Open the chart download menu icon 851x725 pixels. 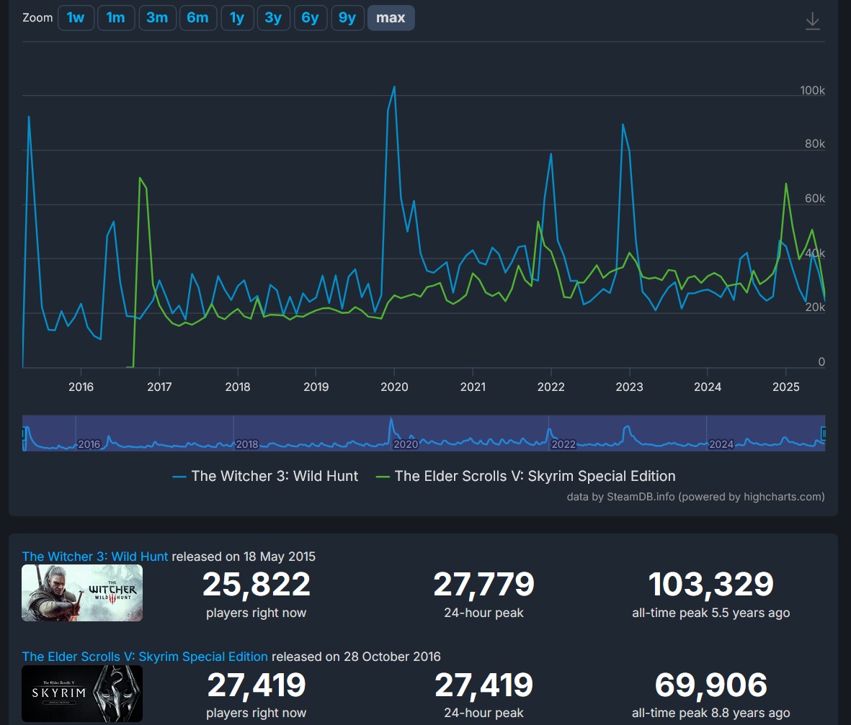point(812,21)
